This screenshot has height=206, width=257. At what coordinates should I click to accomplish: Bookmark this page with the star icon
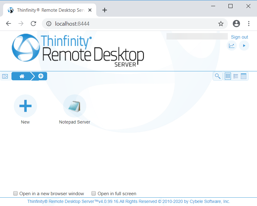click(221, 24)
